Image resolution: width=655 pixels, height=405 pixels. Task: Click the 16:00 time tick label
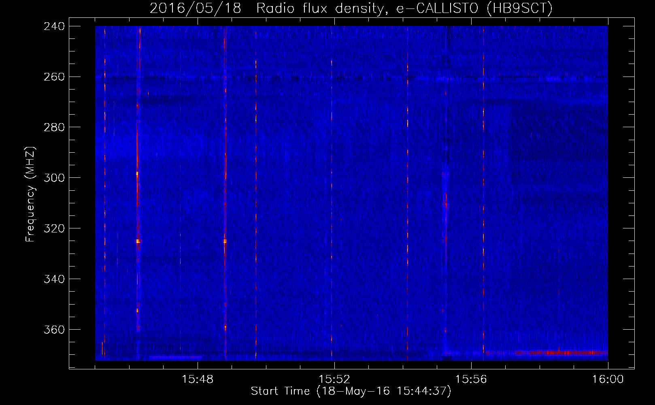pos(608,379)
